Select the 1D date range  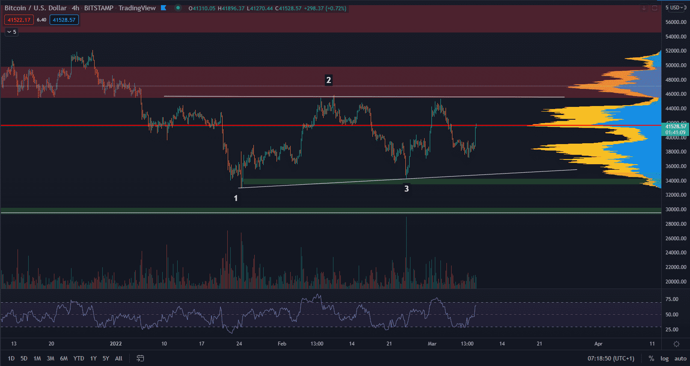11,358
